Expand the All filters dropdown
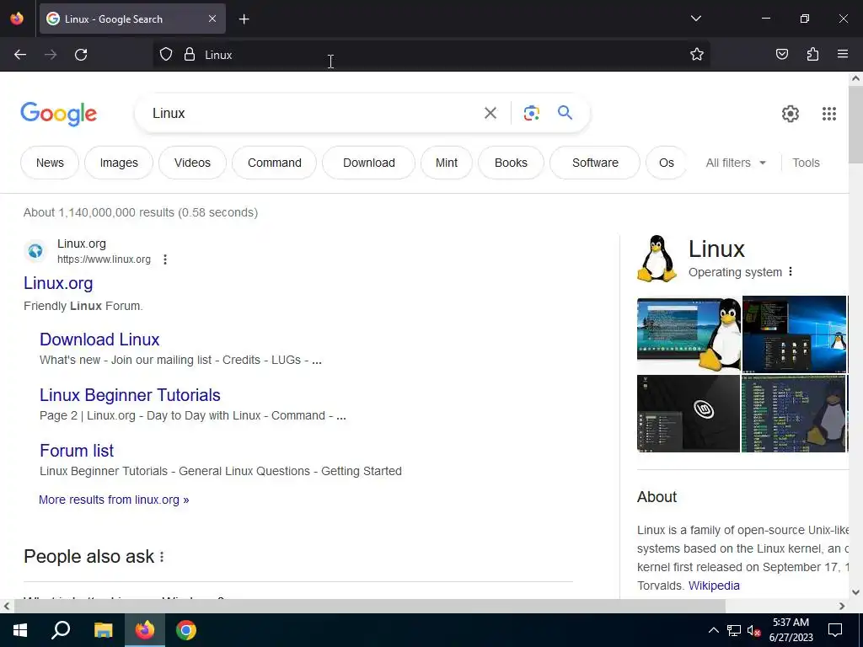 pos(736,163)
